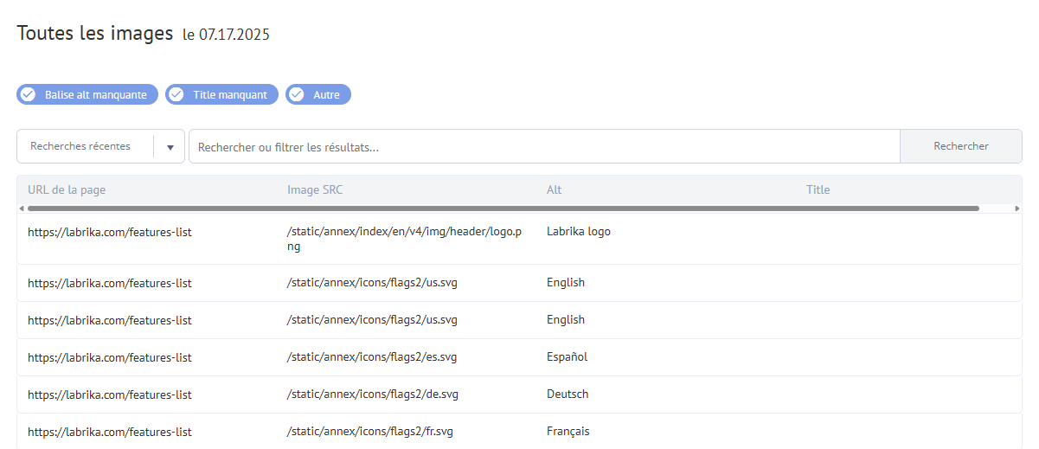The height and width of the screenshot is (449, 1039).
Task: Sort by Alt column header
Action: click(555, 189)
